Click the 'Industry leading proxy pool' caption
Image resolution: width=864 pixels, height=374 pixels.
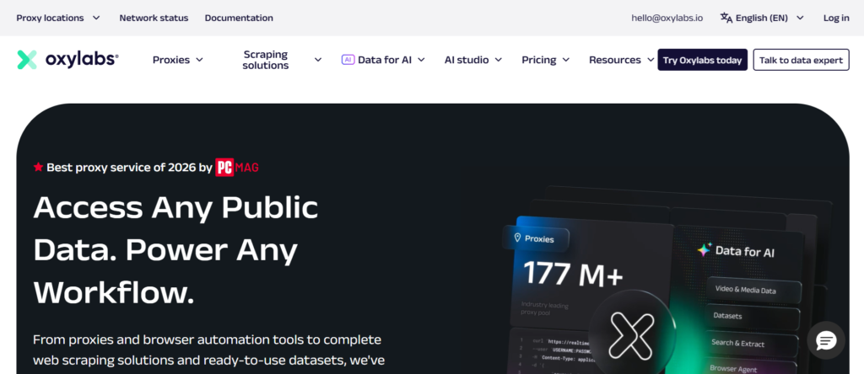pos(544,308)
